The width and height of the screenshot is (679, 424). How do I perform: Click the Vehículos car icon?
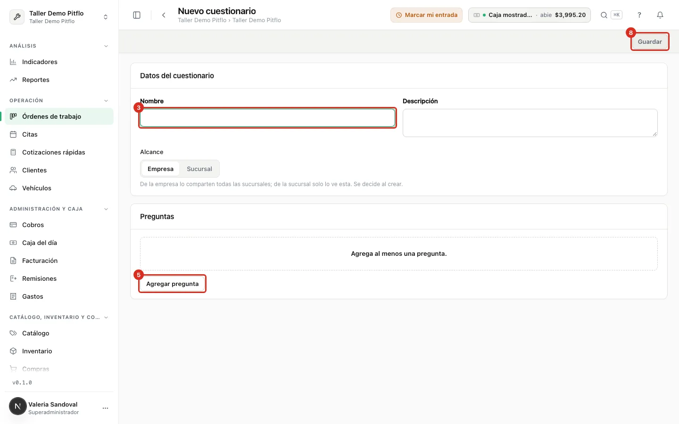point(13,188)
